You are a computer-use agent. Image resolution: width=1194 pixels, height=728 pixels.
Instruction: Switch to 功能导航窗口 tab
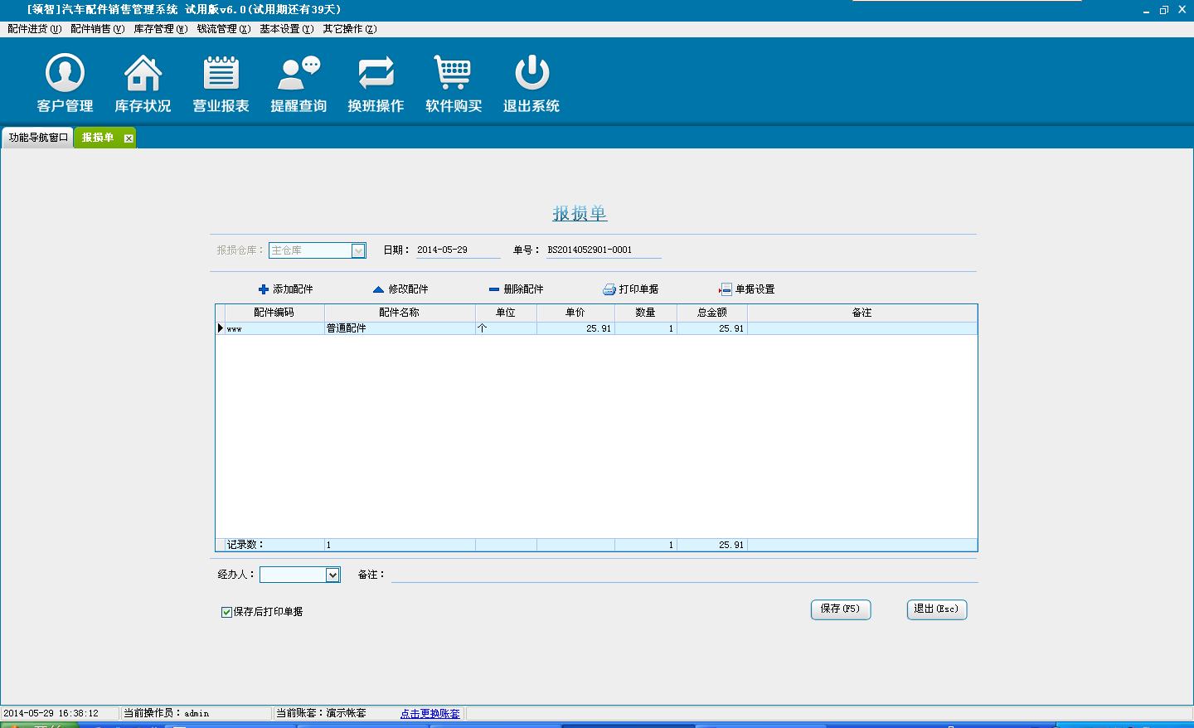[38, 138]
